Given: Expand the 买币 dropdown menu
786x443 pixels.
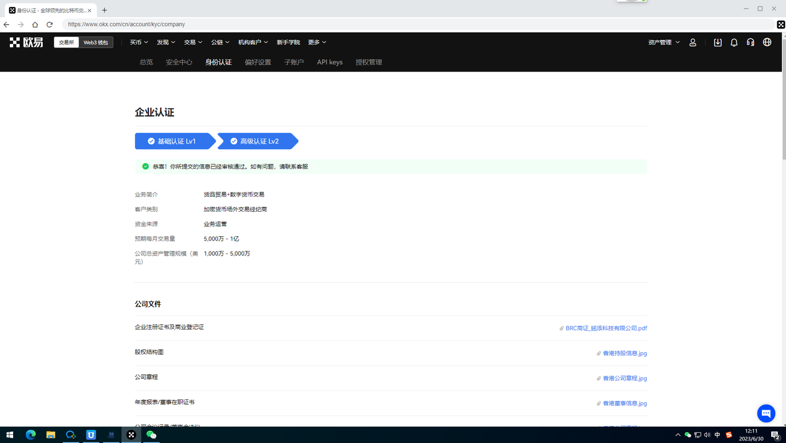Looking at the screenshot, I should 139,42.
